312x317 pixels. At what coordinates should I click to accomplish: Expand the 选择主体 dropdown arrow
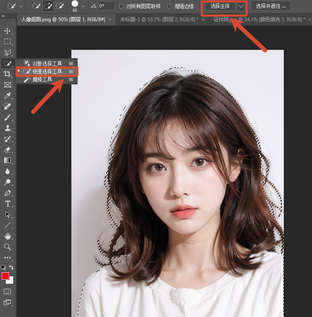pyautogui.click(x=241, y=6)
